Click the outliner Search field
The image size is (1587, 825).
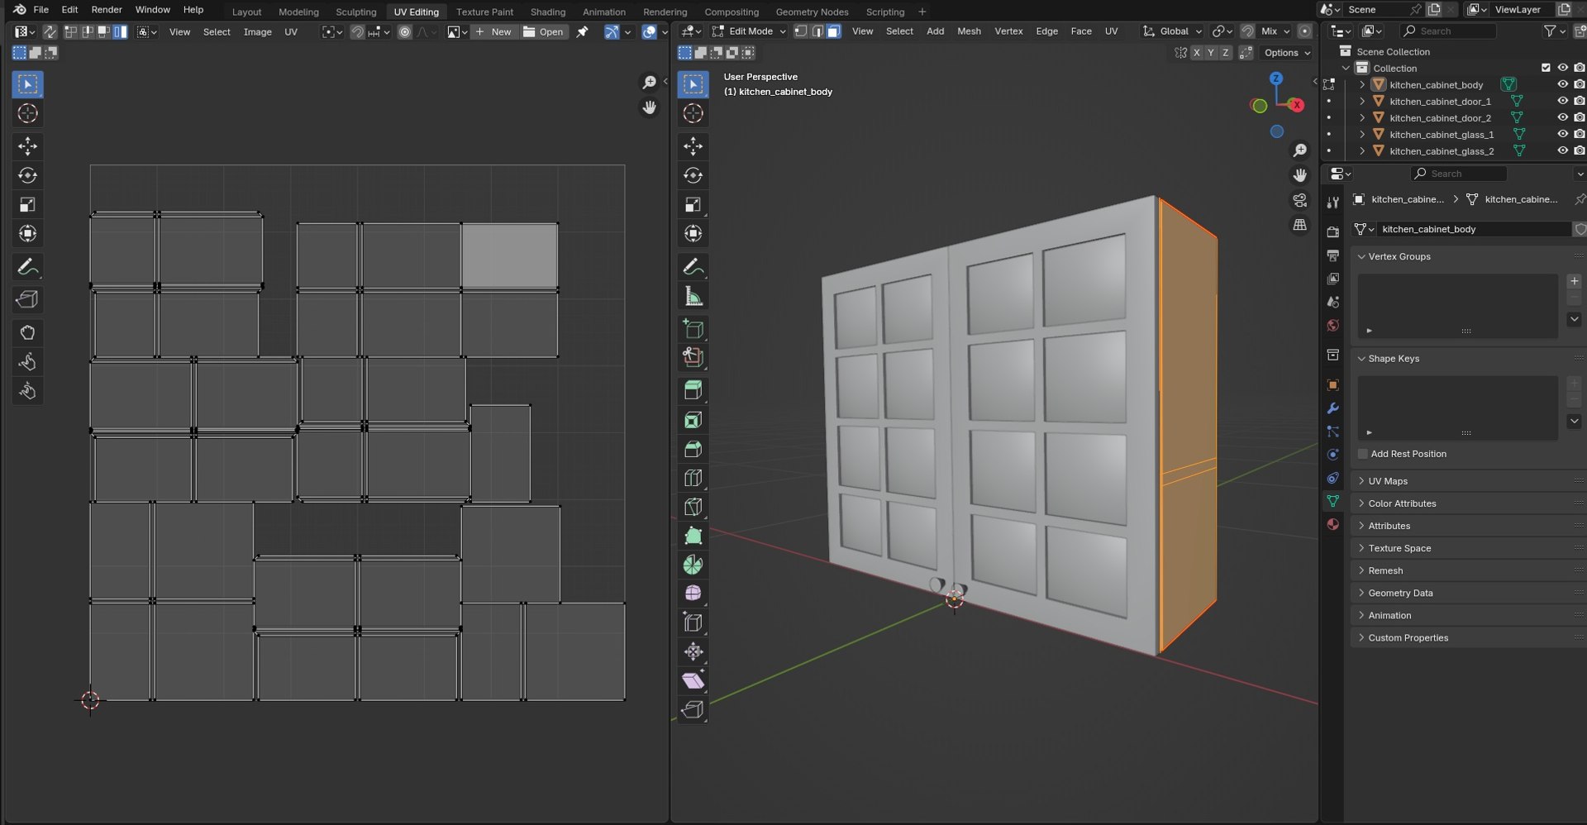[x=1448, y=31]
